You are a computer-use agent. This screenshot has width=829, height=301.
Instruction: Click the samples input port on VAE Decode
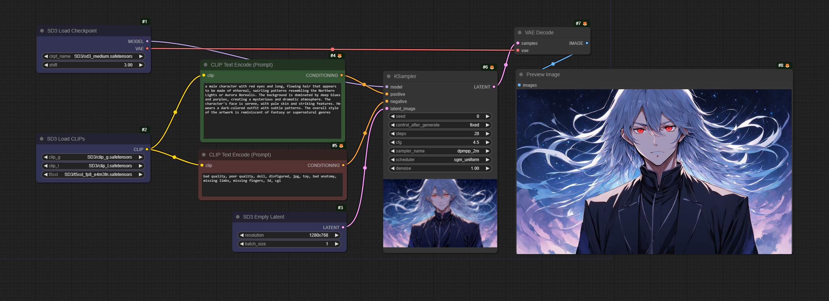point(518,43)
